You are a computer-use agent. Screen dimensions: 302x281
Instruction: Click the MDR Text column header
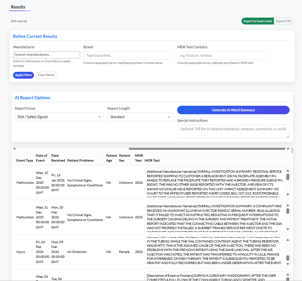pyautogui.click(x=152, y=160)
